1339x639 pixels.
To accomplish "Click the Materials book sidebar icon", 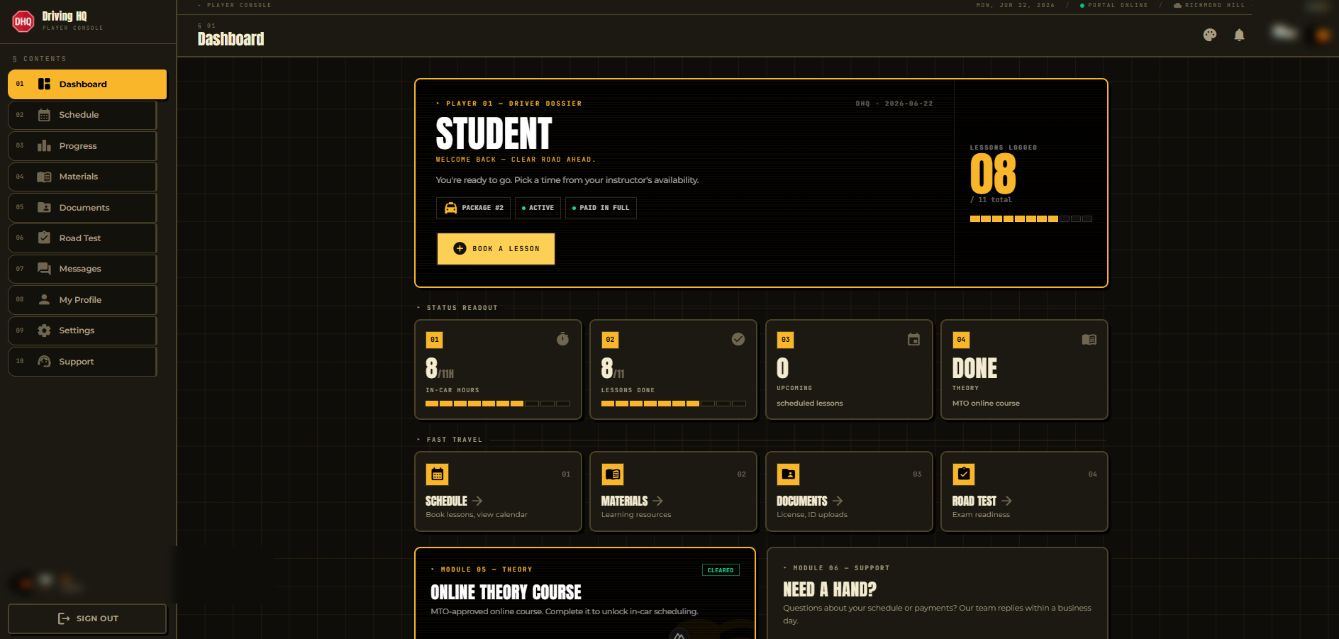I will coord(44,177).
